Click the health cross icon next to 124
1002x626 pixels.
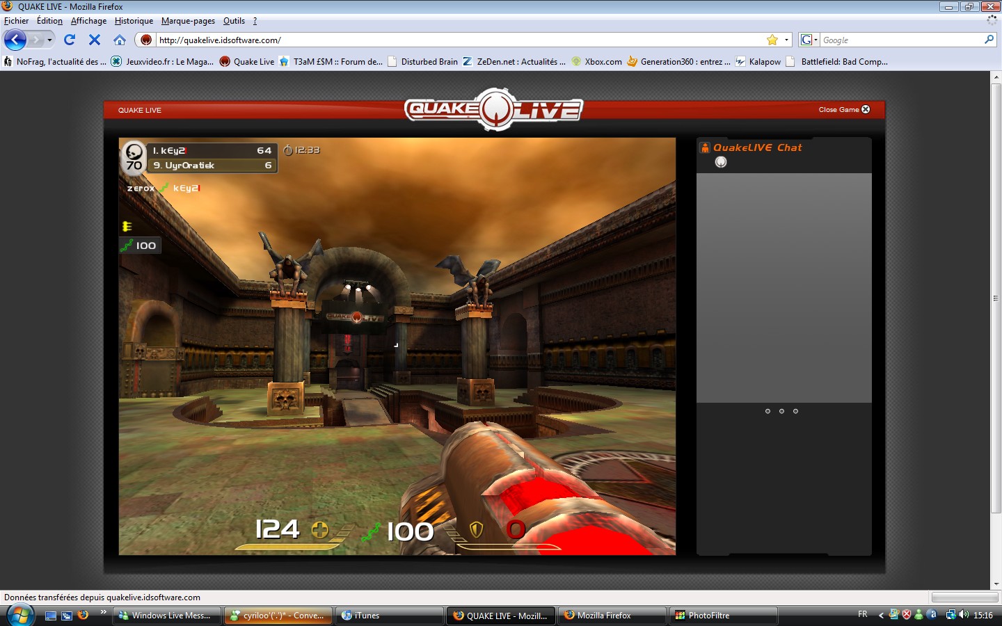[x=320, y=530]
